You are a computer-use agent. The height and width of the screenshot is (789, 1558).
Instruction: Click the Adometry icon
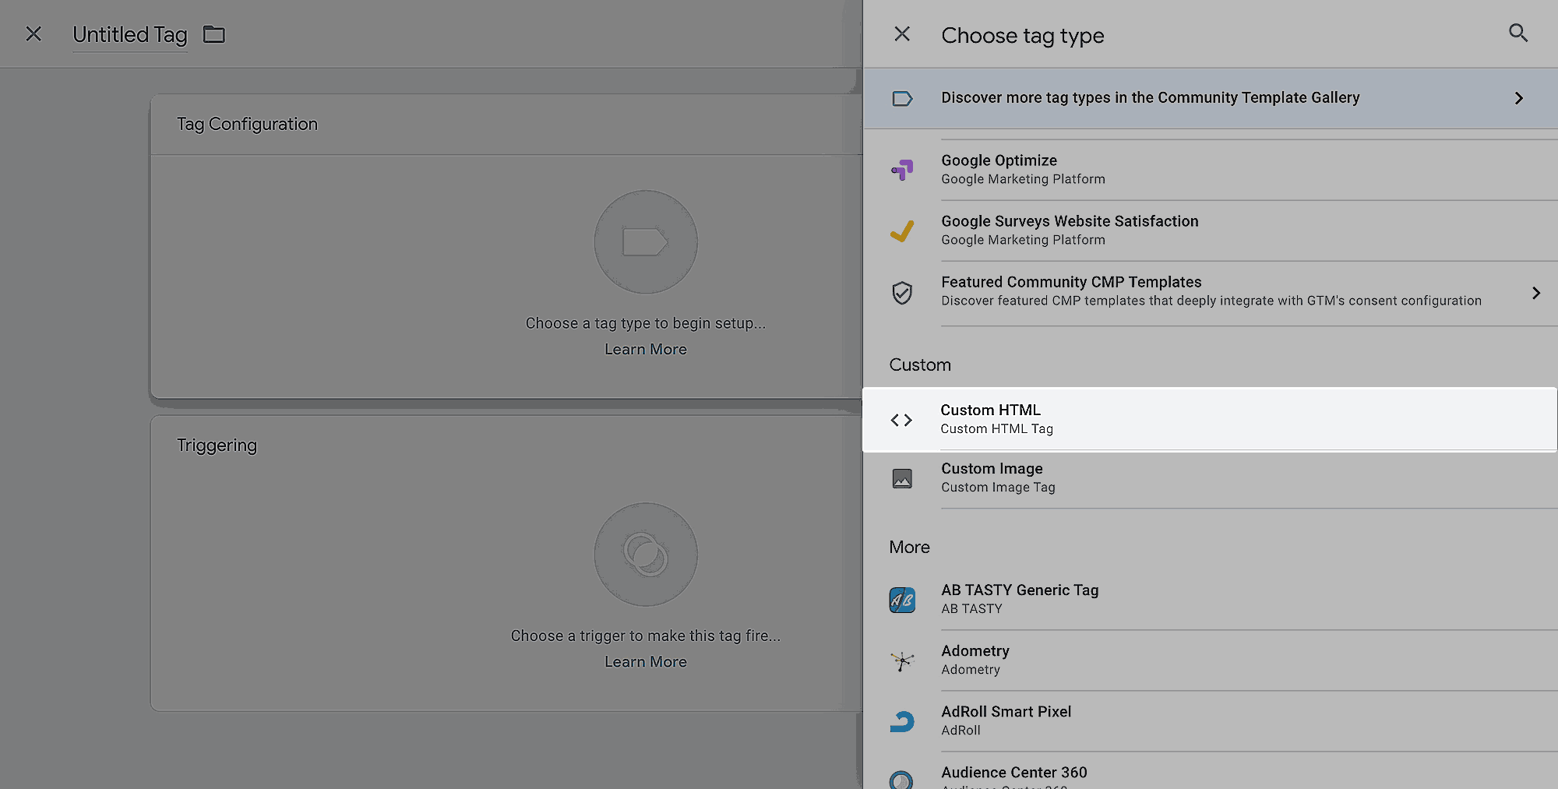[x=902, y=660]
